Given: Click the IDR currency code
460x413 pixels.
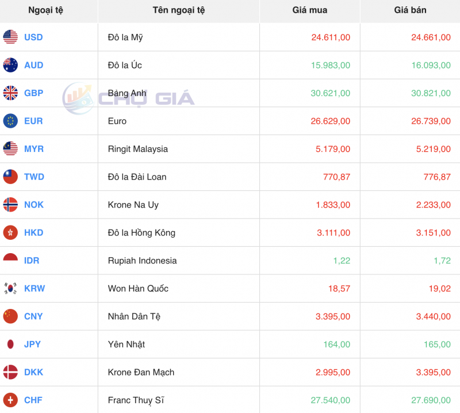Looking at the screenshot, I should coord(32,261).
